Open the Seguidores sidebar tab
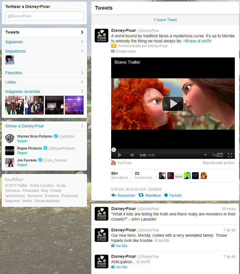 (x=44, y=51)
